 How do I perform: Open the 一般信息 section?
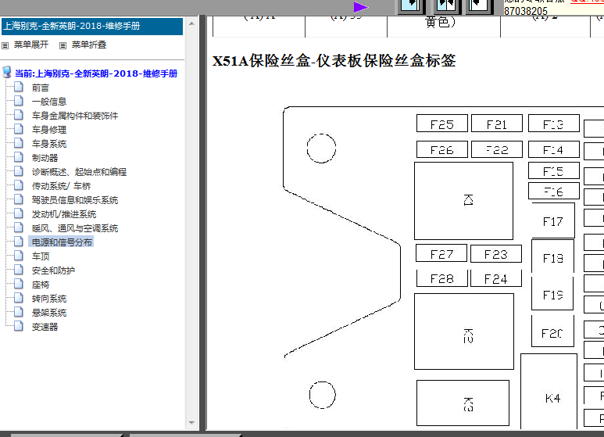click(x=49, y=102)
